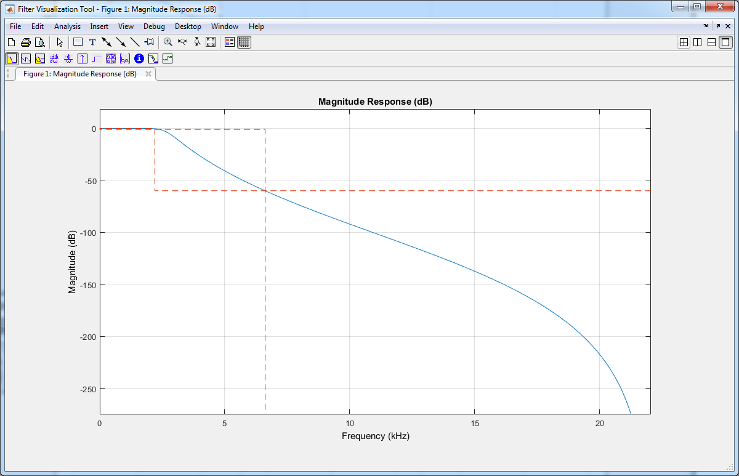Select the single arrow annotation tool
The width and height of the screenshot is (739, 476).
[x=121, y=42]
